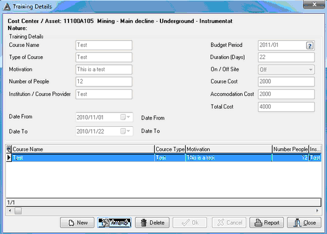Click the Total Cost field showing 4000

click(286, 107)
